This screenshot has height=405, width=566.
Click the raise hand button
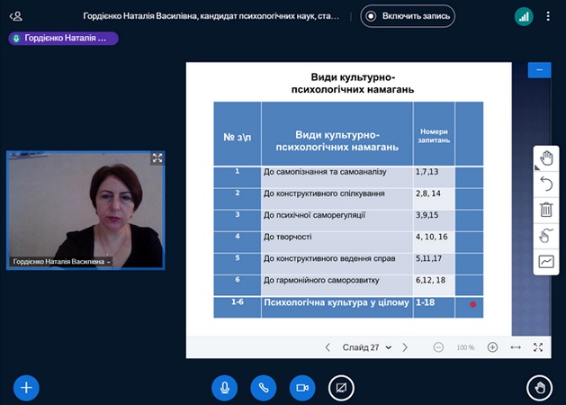[x=539, y=388]
